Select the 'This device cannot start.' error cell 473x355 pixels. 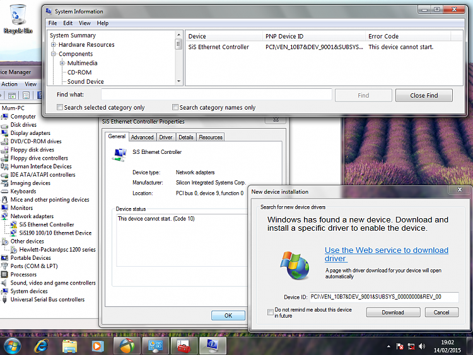click(x=400, y=47)
